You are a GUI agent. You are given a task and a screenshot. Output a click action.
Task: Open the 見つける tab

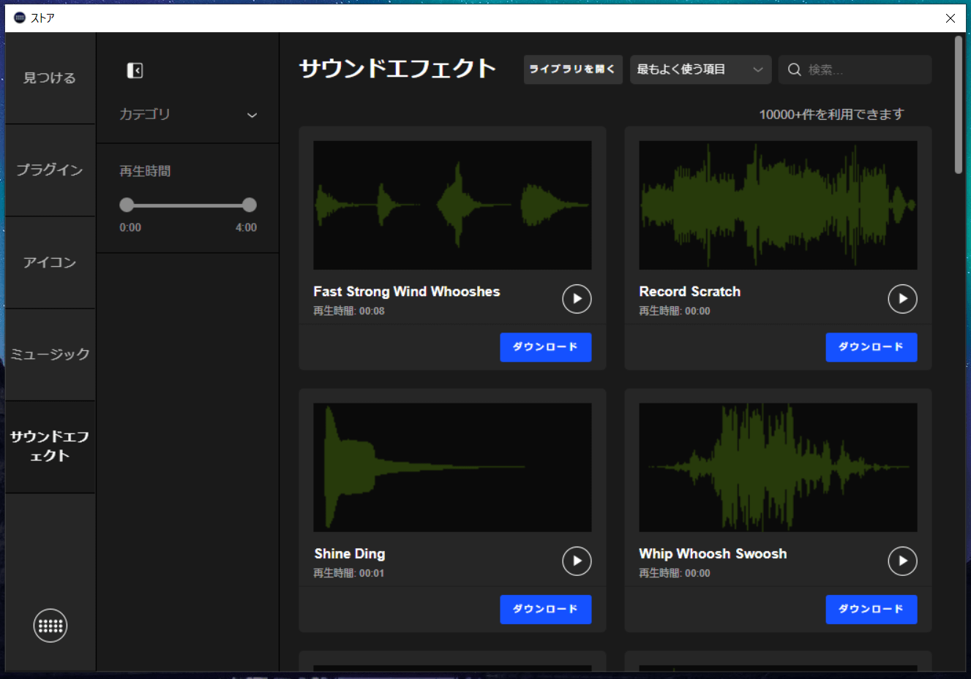pos(50,78)
